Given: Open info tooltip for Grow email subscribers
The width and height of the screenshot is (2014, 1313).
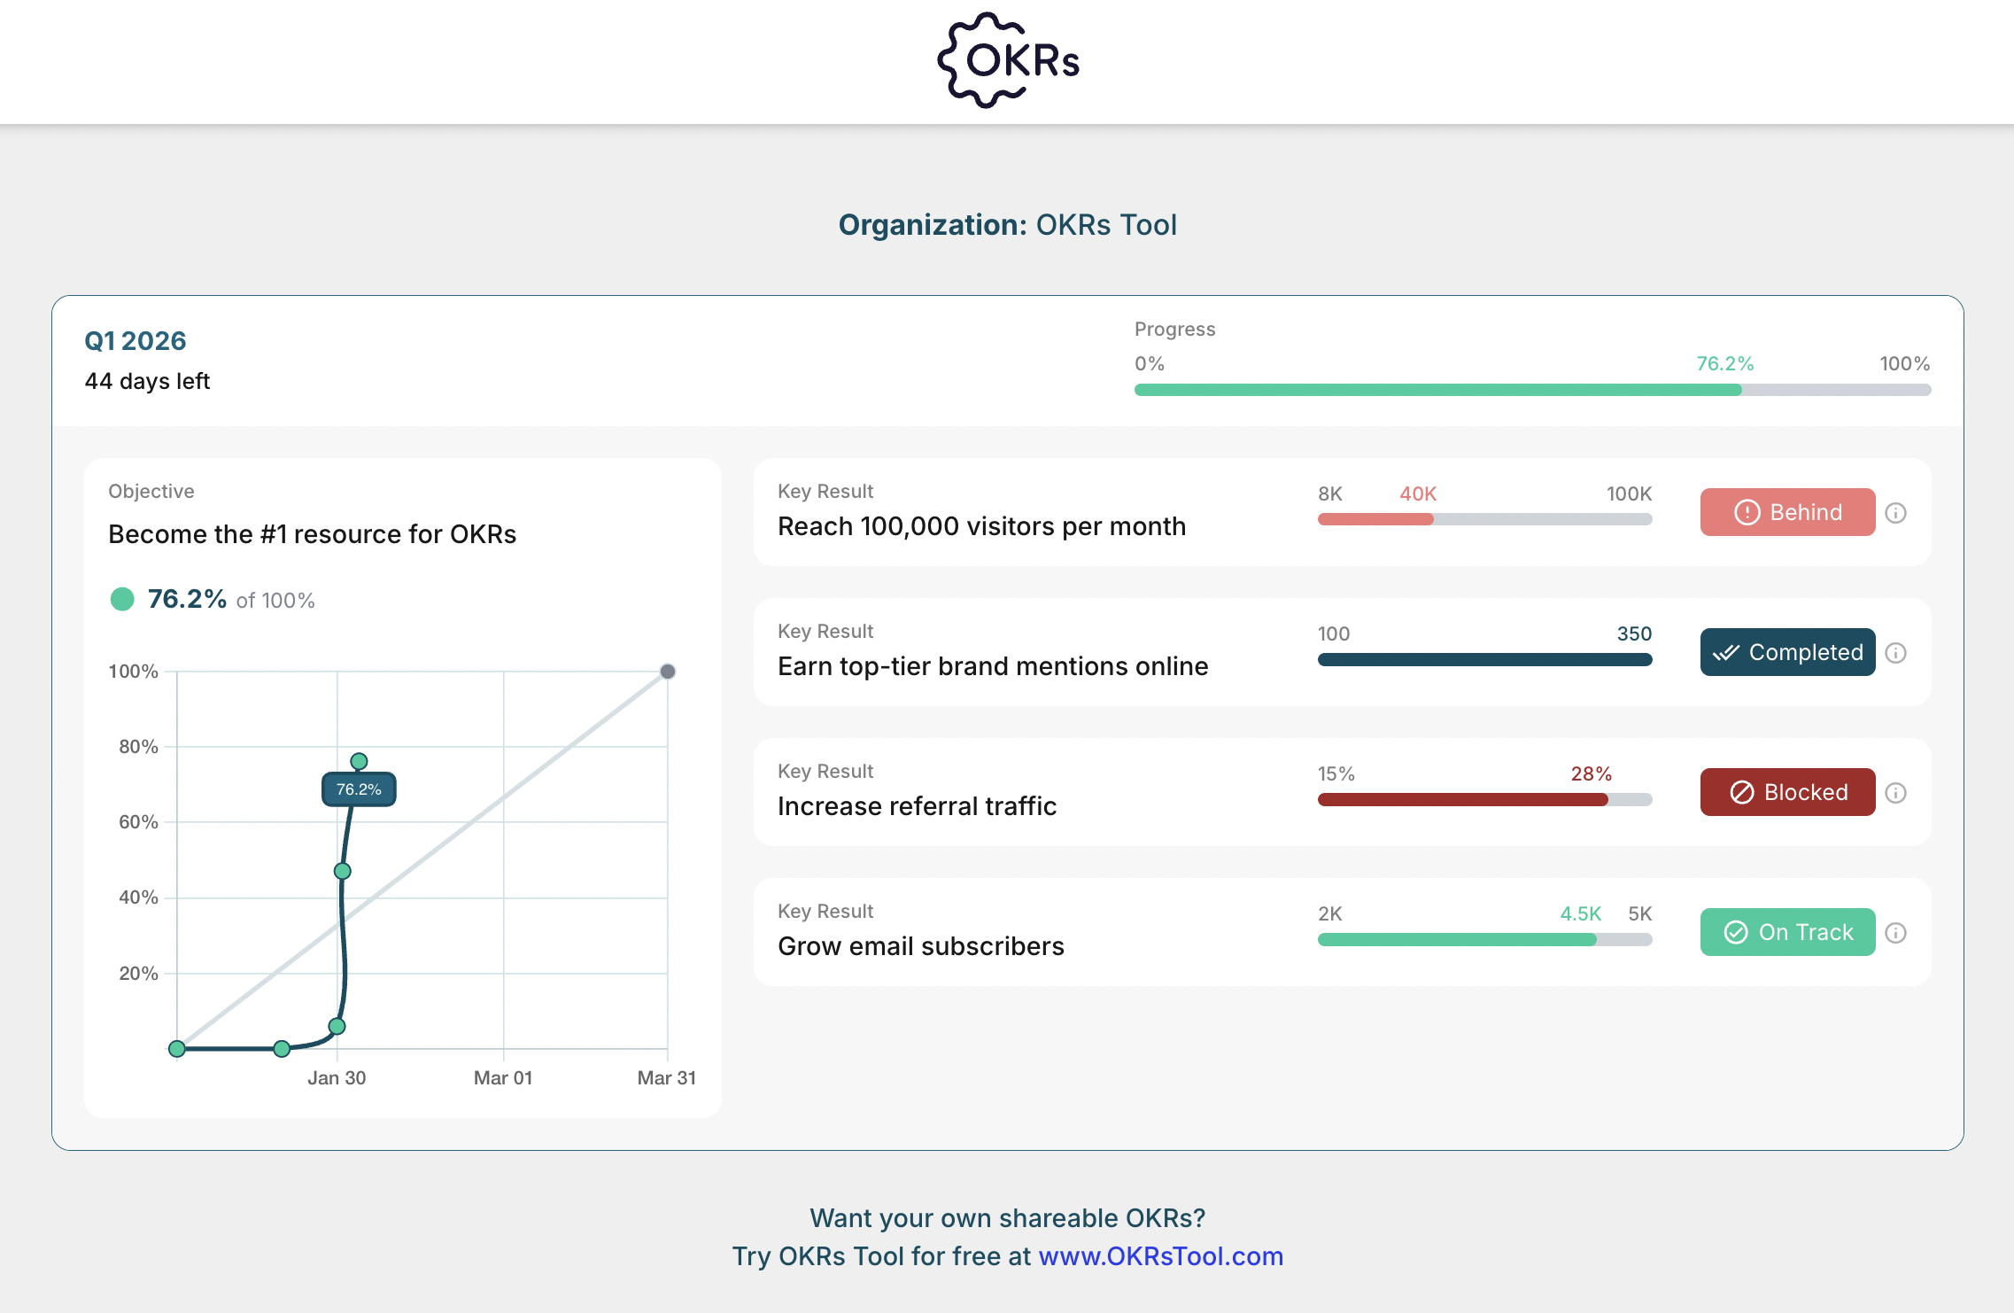Looking at the screenshot, I should pos(1897,932).
